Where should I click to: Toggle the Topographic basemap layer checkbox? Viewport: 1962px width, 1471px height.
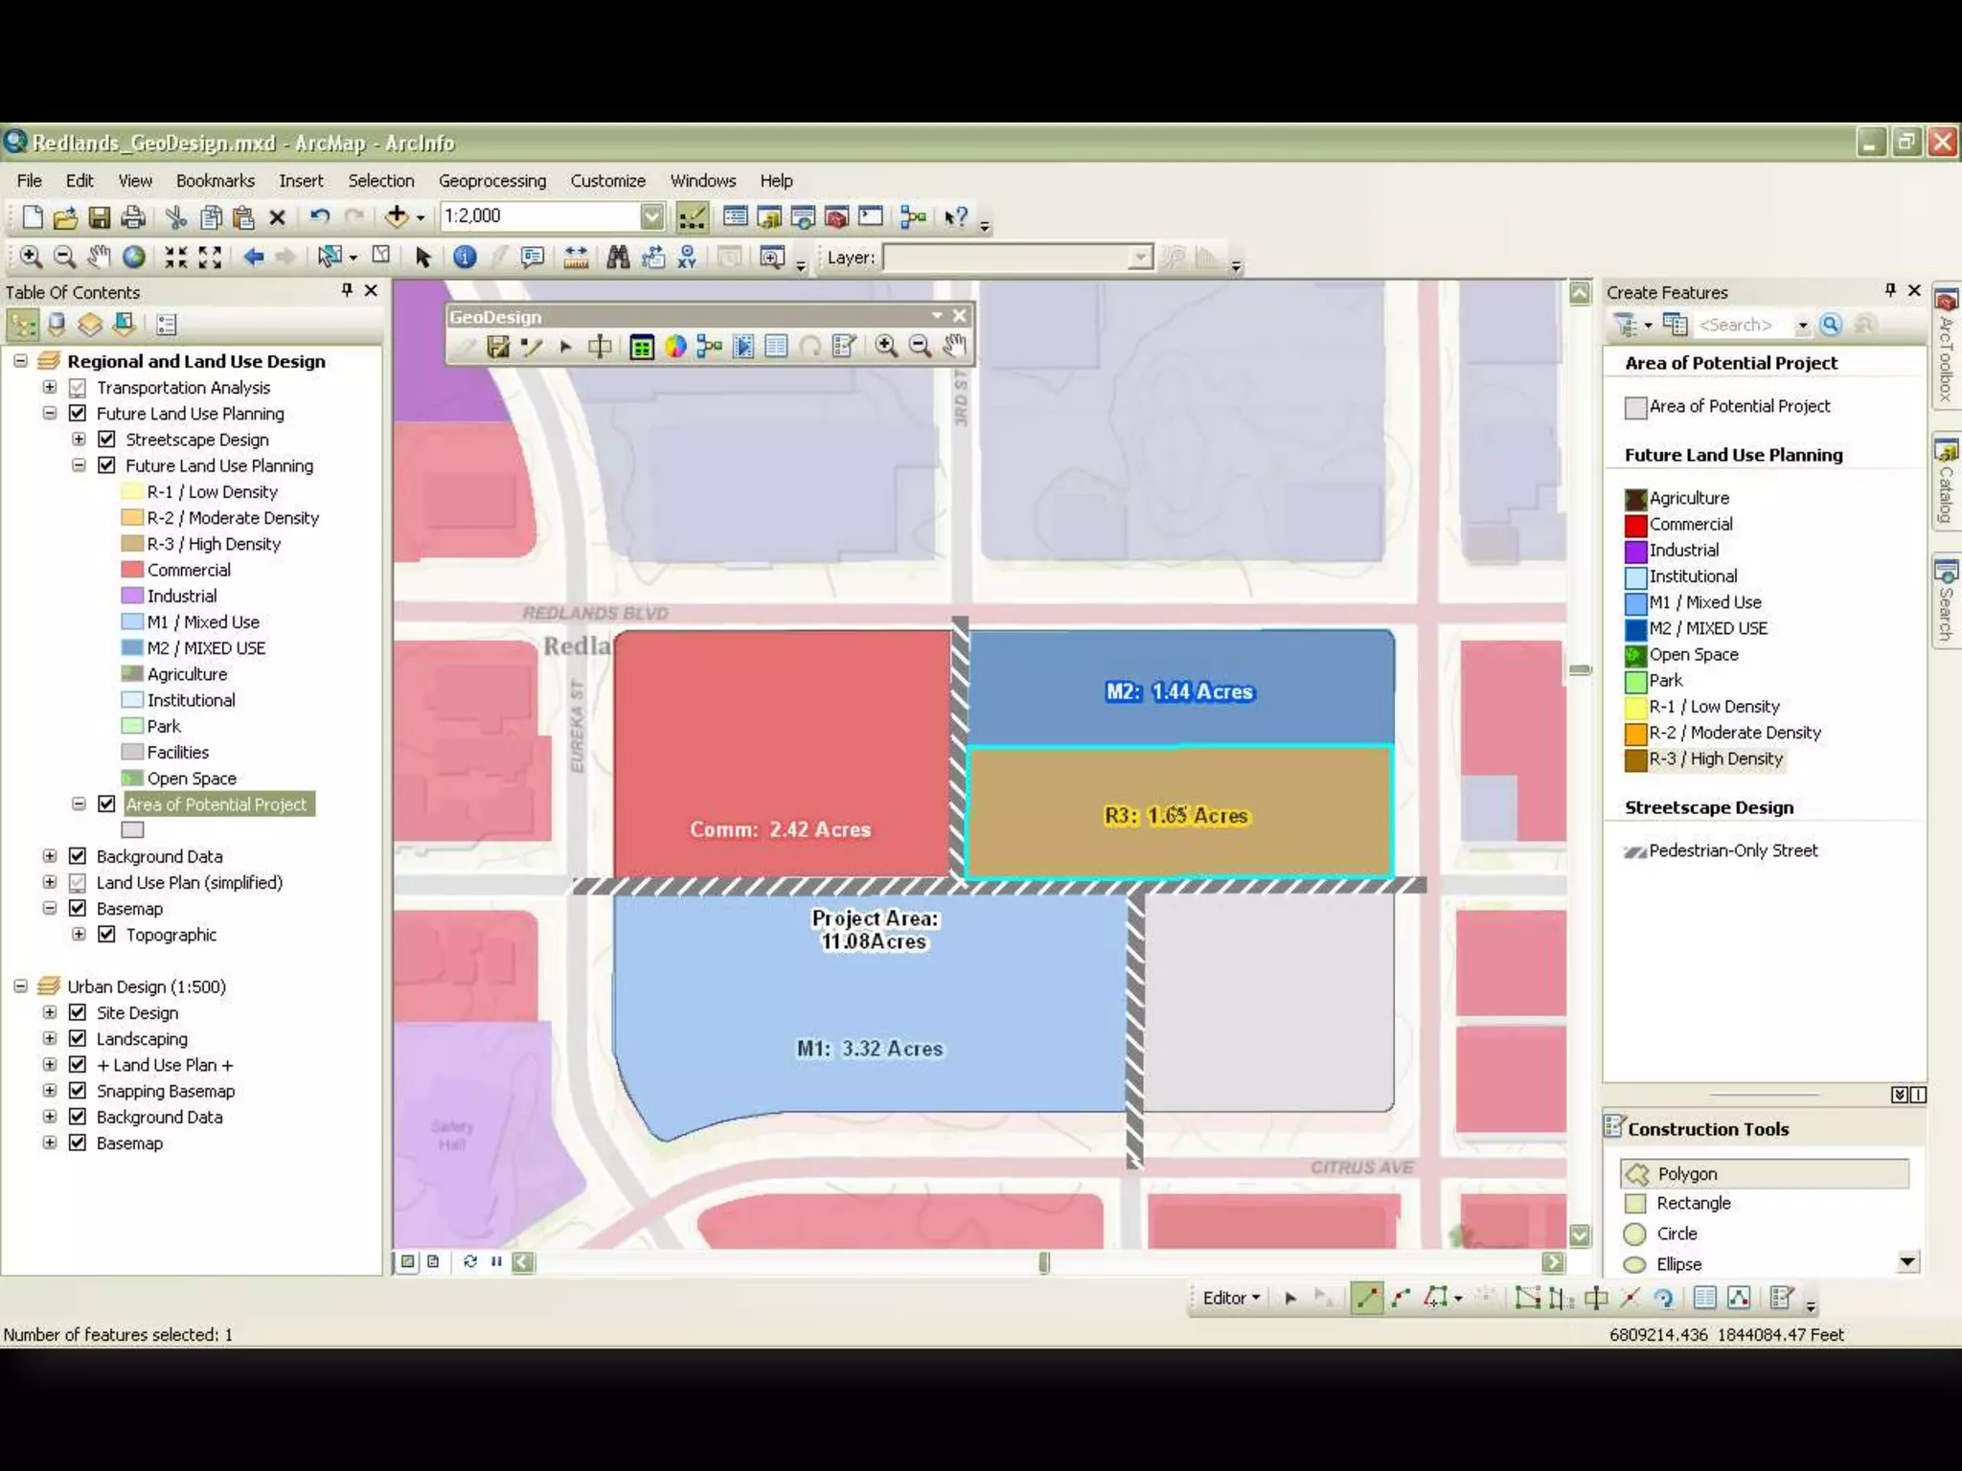107,935
